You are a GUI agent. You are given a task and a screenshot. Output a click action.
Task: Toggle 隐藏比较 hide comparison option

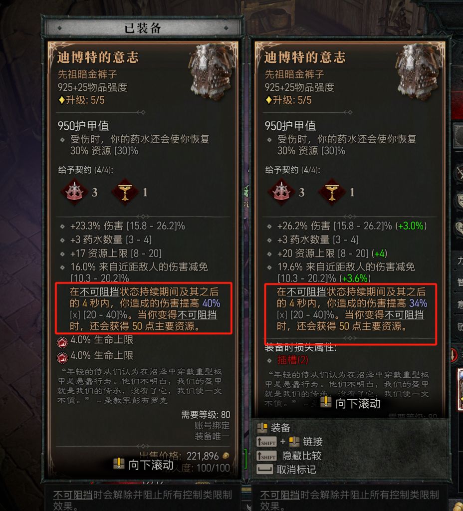coord(289,456)
